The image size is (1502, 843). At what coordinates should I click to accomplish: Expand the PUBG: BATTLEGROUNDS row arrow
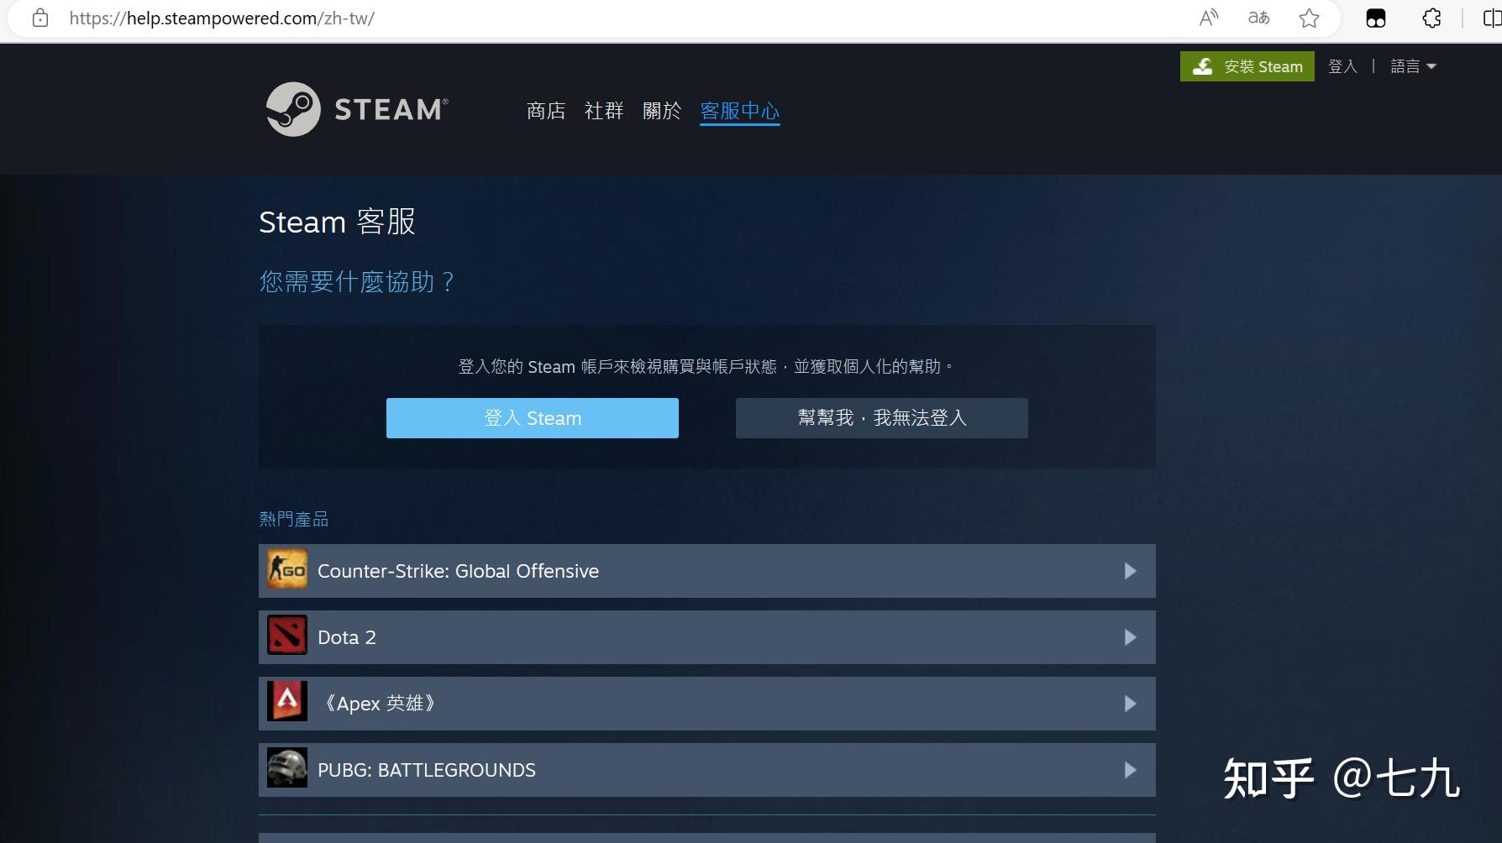1131,769
